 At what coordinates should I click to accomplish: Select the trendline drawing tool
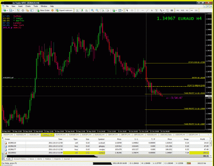tap(147, 10)
